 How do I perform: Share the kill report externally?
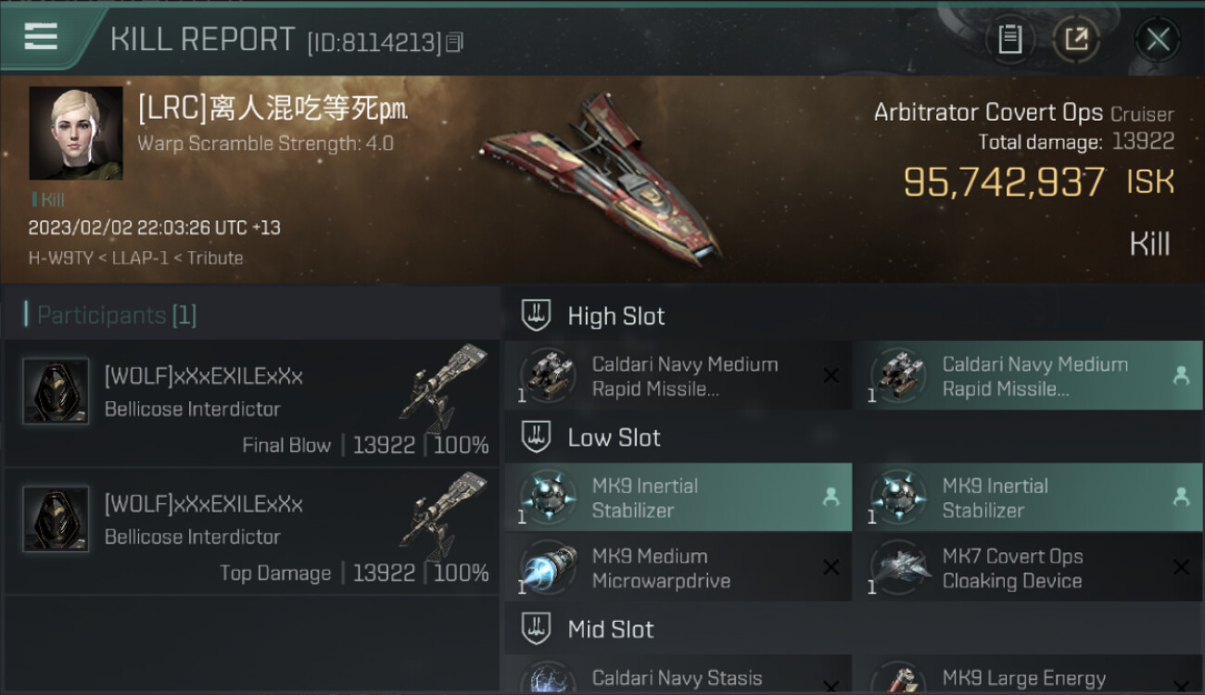tap(1075, 40)
